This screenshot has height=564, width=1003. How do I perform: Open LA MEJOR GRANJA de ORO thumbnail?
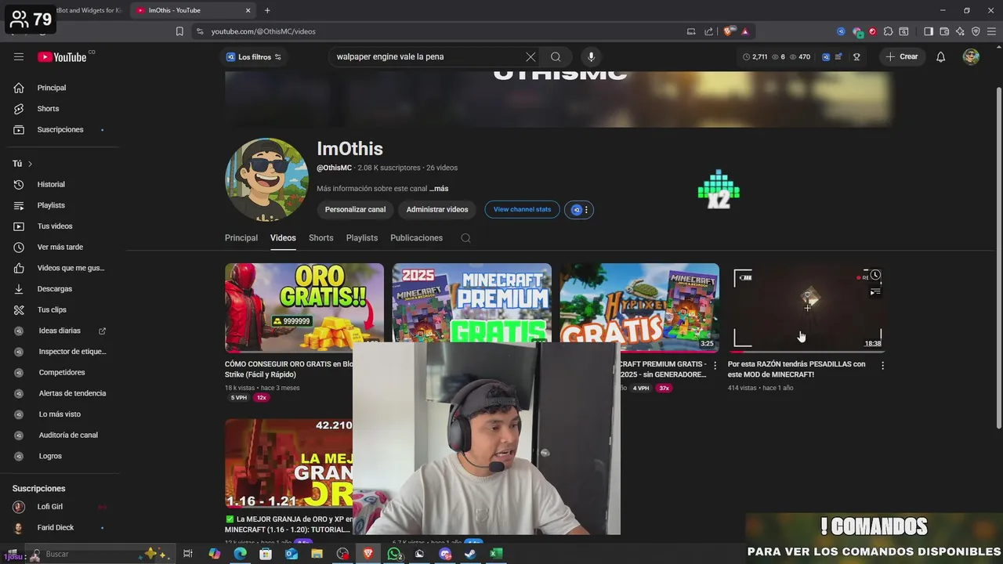click(x=289, y=464)
